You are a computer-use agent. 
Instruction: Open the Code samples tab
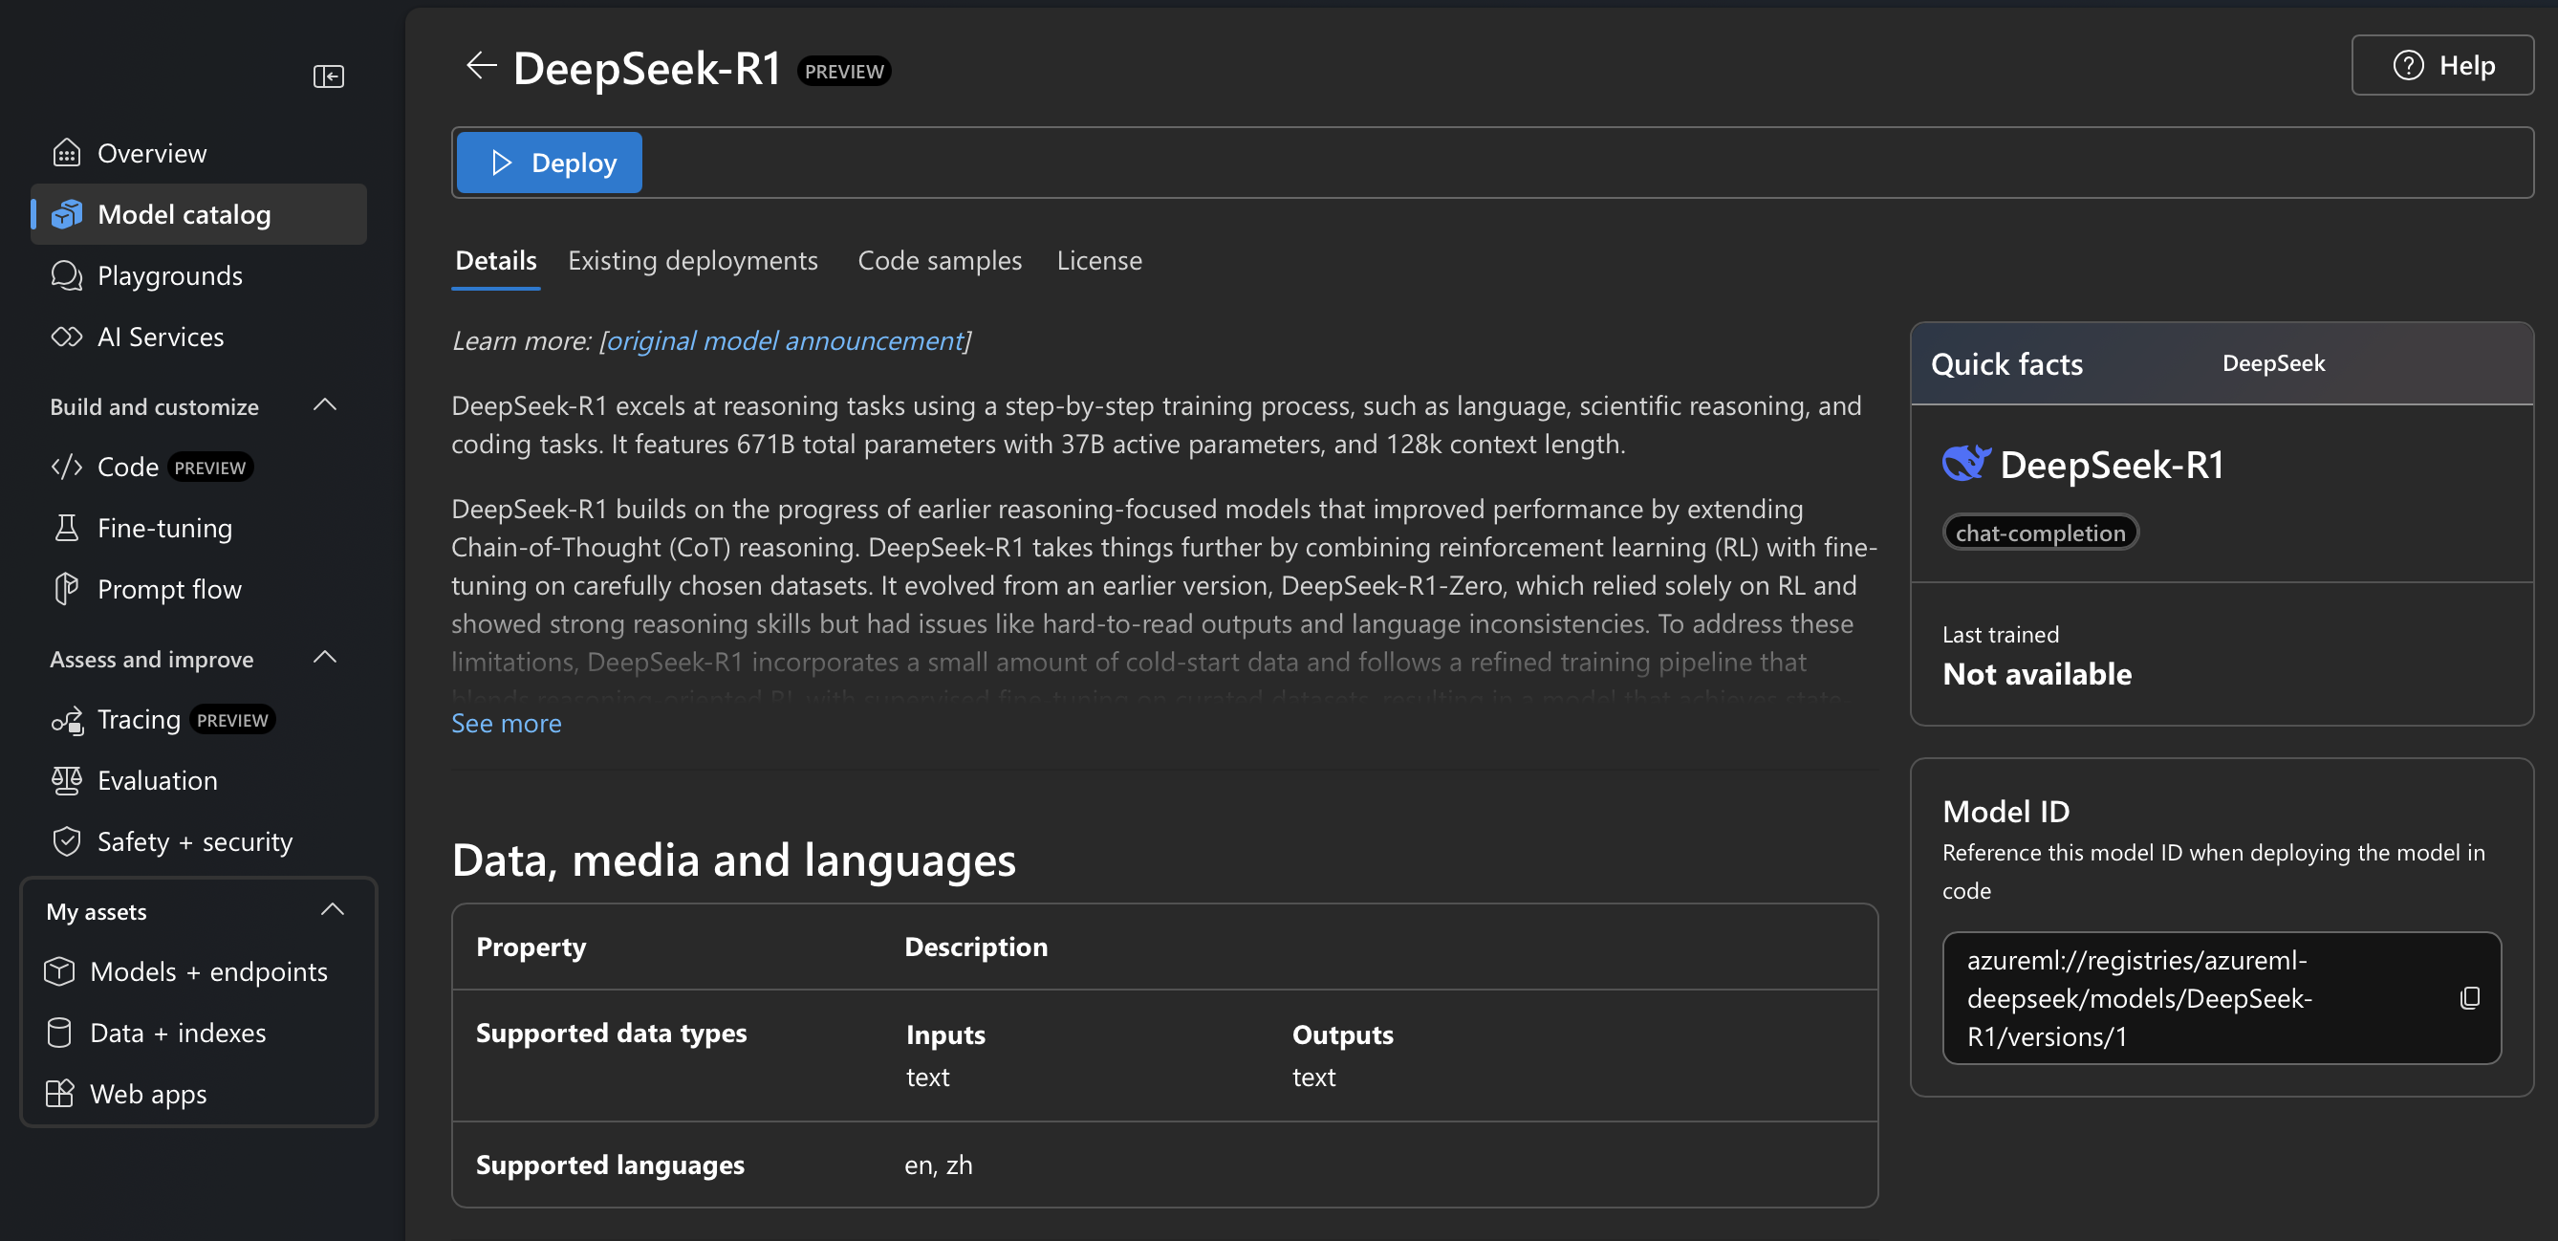[940, 260]
